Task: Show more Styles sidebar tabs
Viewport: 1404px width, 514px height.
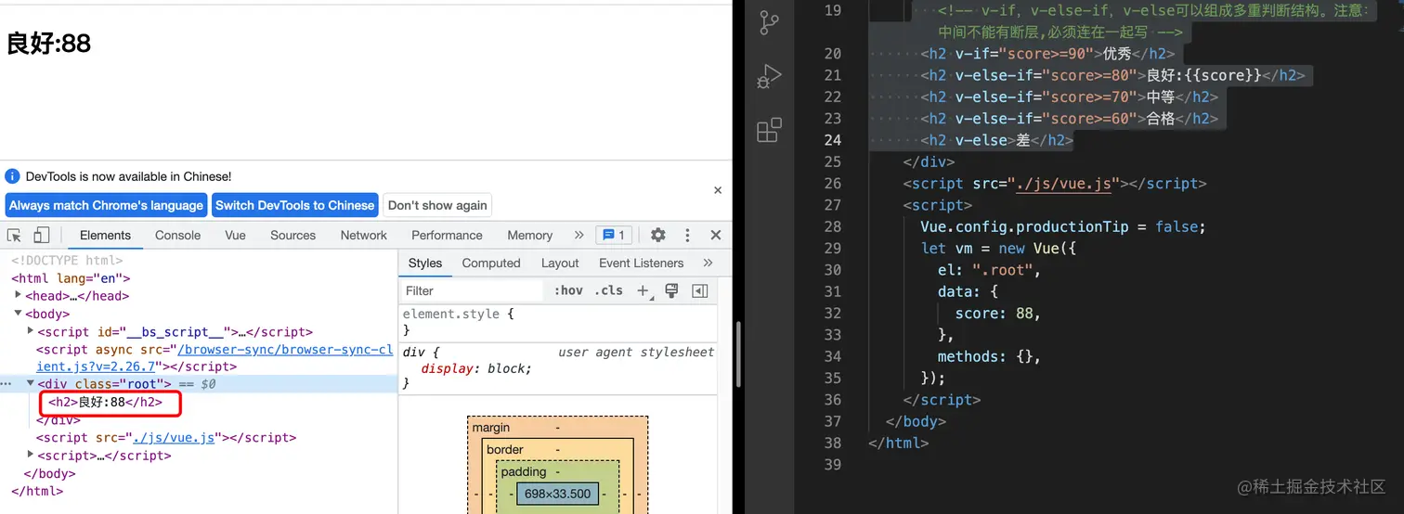Action: tap(708, 263)
